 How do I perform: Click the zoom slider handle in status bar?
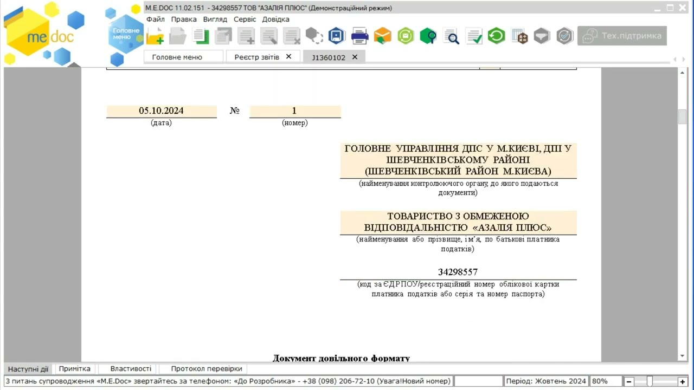point(650,381)
